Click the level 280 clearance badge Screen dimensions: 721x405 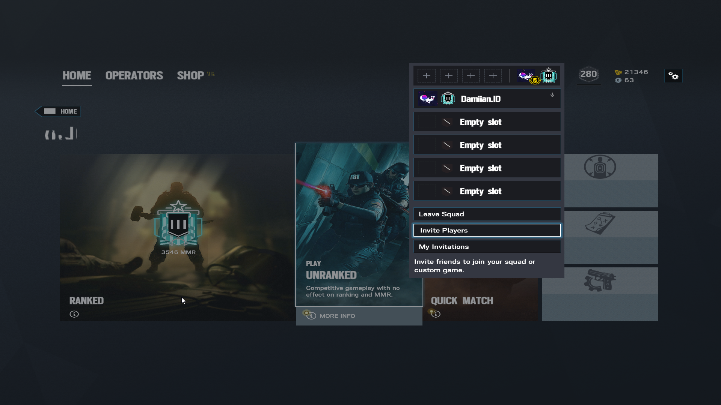point(588,75)
